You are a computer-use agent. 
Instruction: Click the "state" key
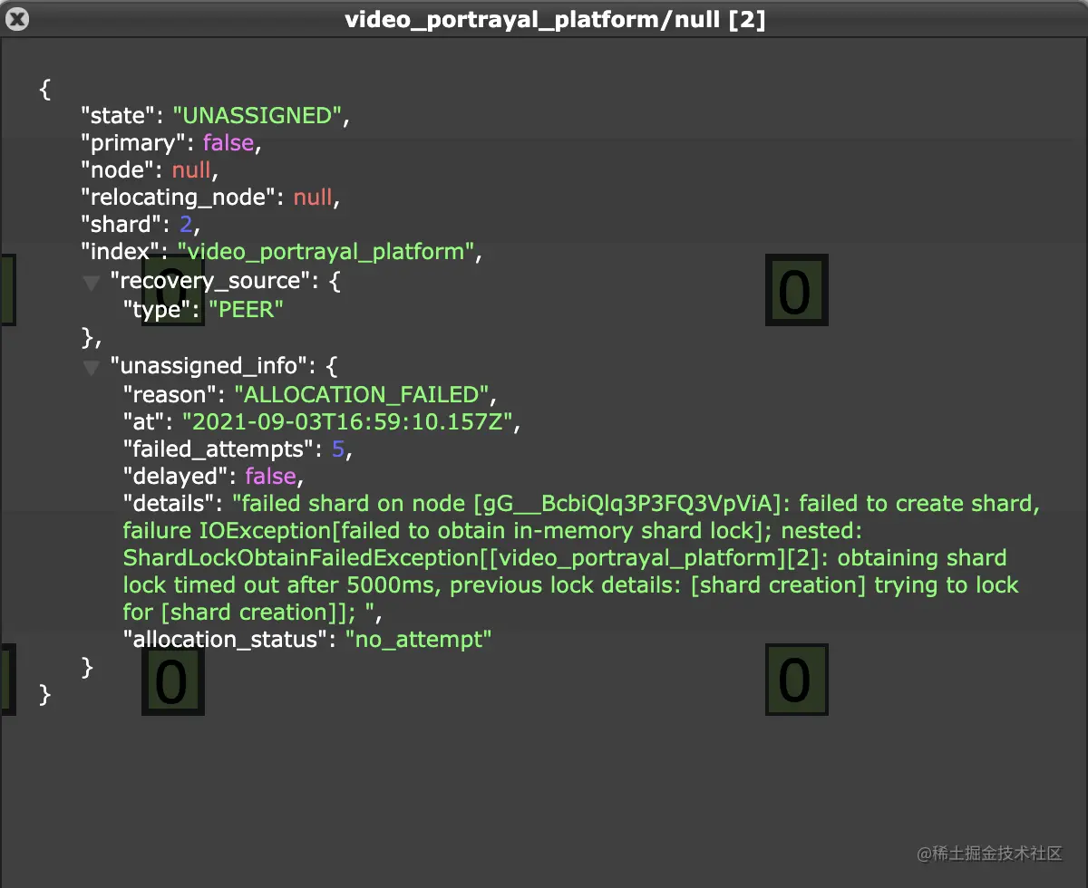click(117, 115)
